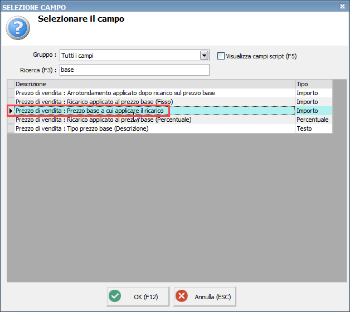The height and width of the screenshot is (312, 350).
Task: Click row selector beside Arrotondamento row
Action: (x=11, y=93)
